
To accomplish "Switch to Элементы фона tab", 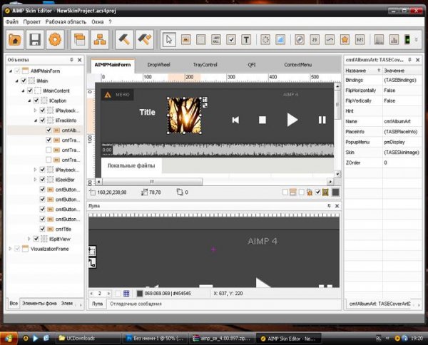I will coord(39,303).
